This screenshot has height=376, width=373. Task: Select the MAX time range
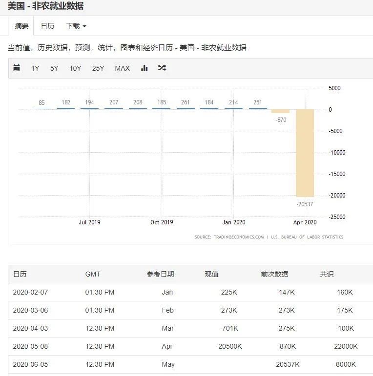point(122,68)
